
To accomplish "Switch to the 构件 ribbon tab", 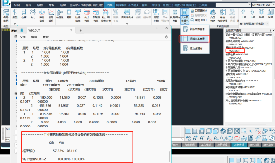I will point(28,5).
